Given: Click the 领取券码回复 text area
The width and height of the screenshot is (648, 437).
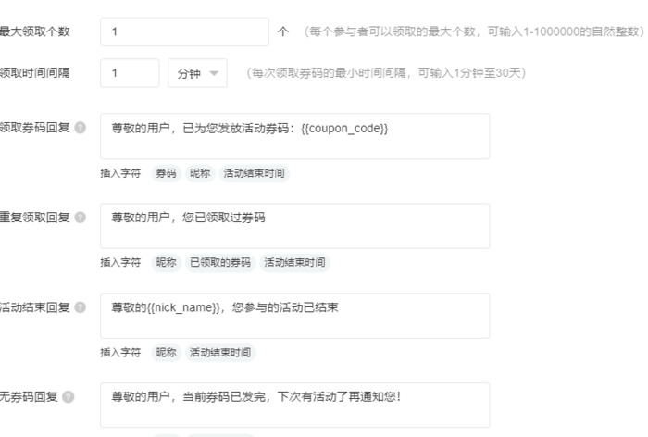Looking at the screenshot, I should pos(294,136).
